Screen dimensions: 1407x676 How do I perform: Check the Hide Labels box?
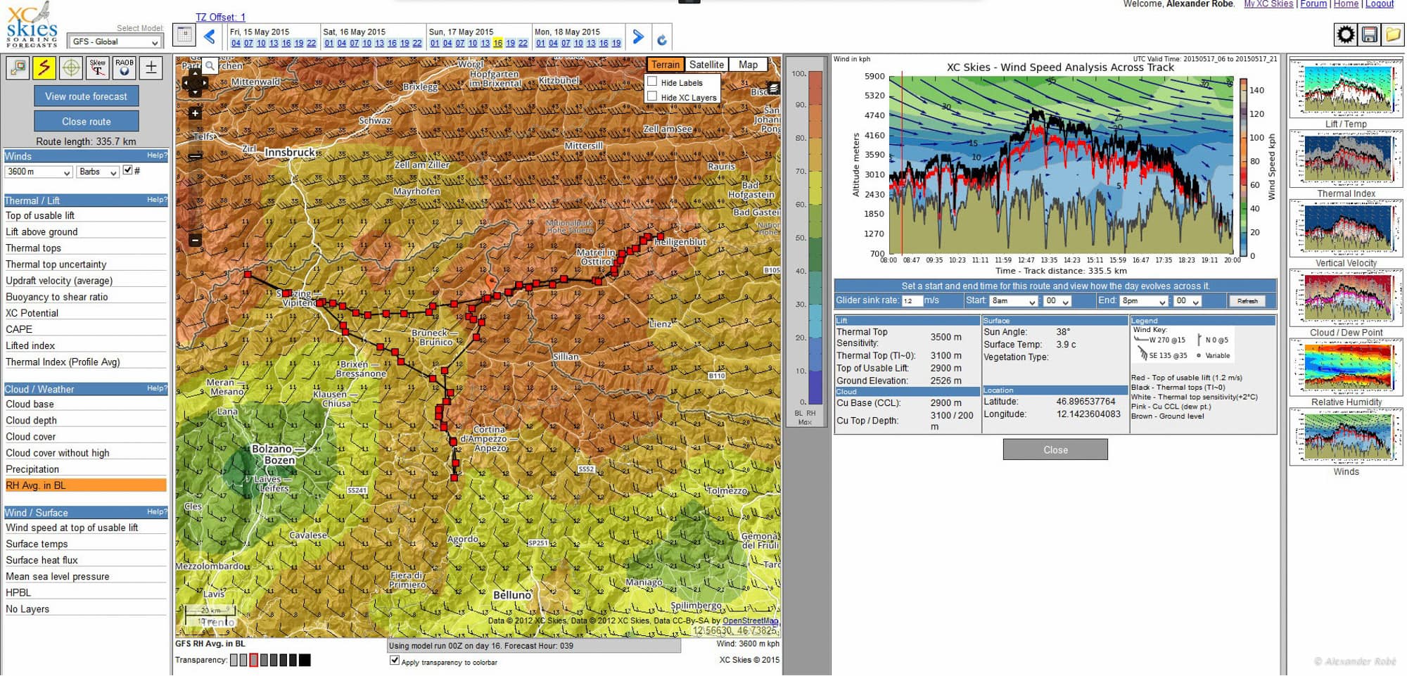[x=652, y=82]
